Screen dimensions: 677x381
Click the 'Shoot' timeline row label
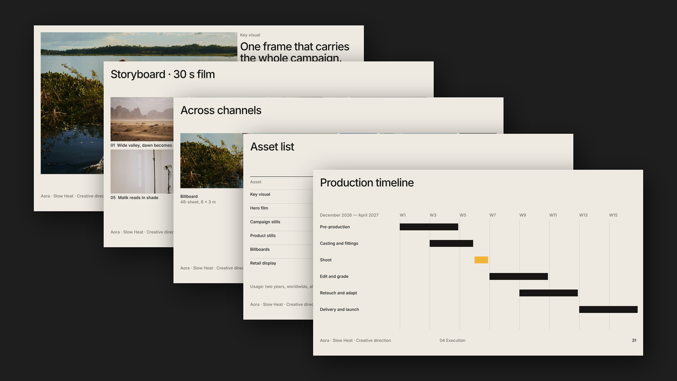point(326,260)
